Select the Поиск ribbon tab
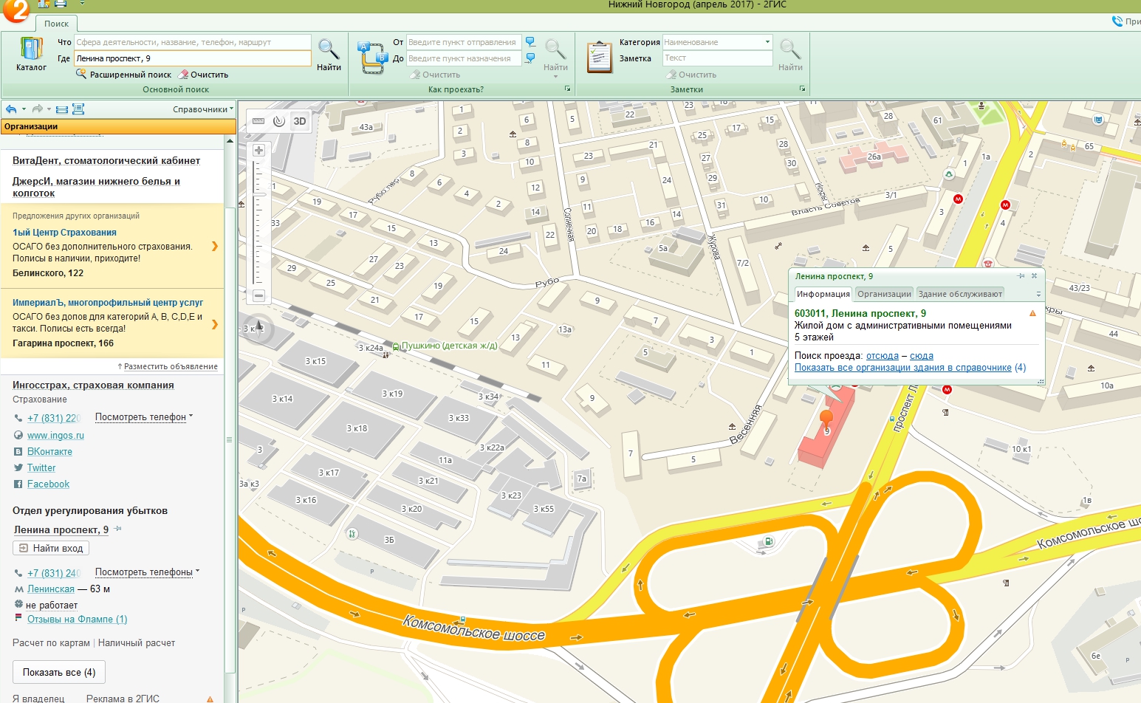Viewport: 1141px width, 703px height. coord(56,24)
